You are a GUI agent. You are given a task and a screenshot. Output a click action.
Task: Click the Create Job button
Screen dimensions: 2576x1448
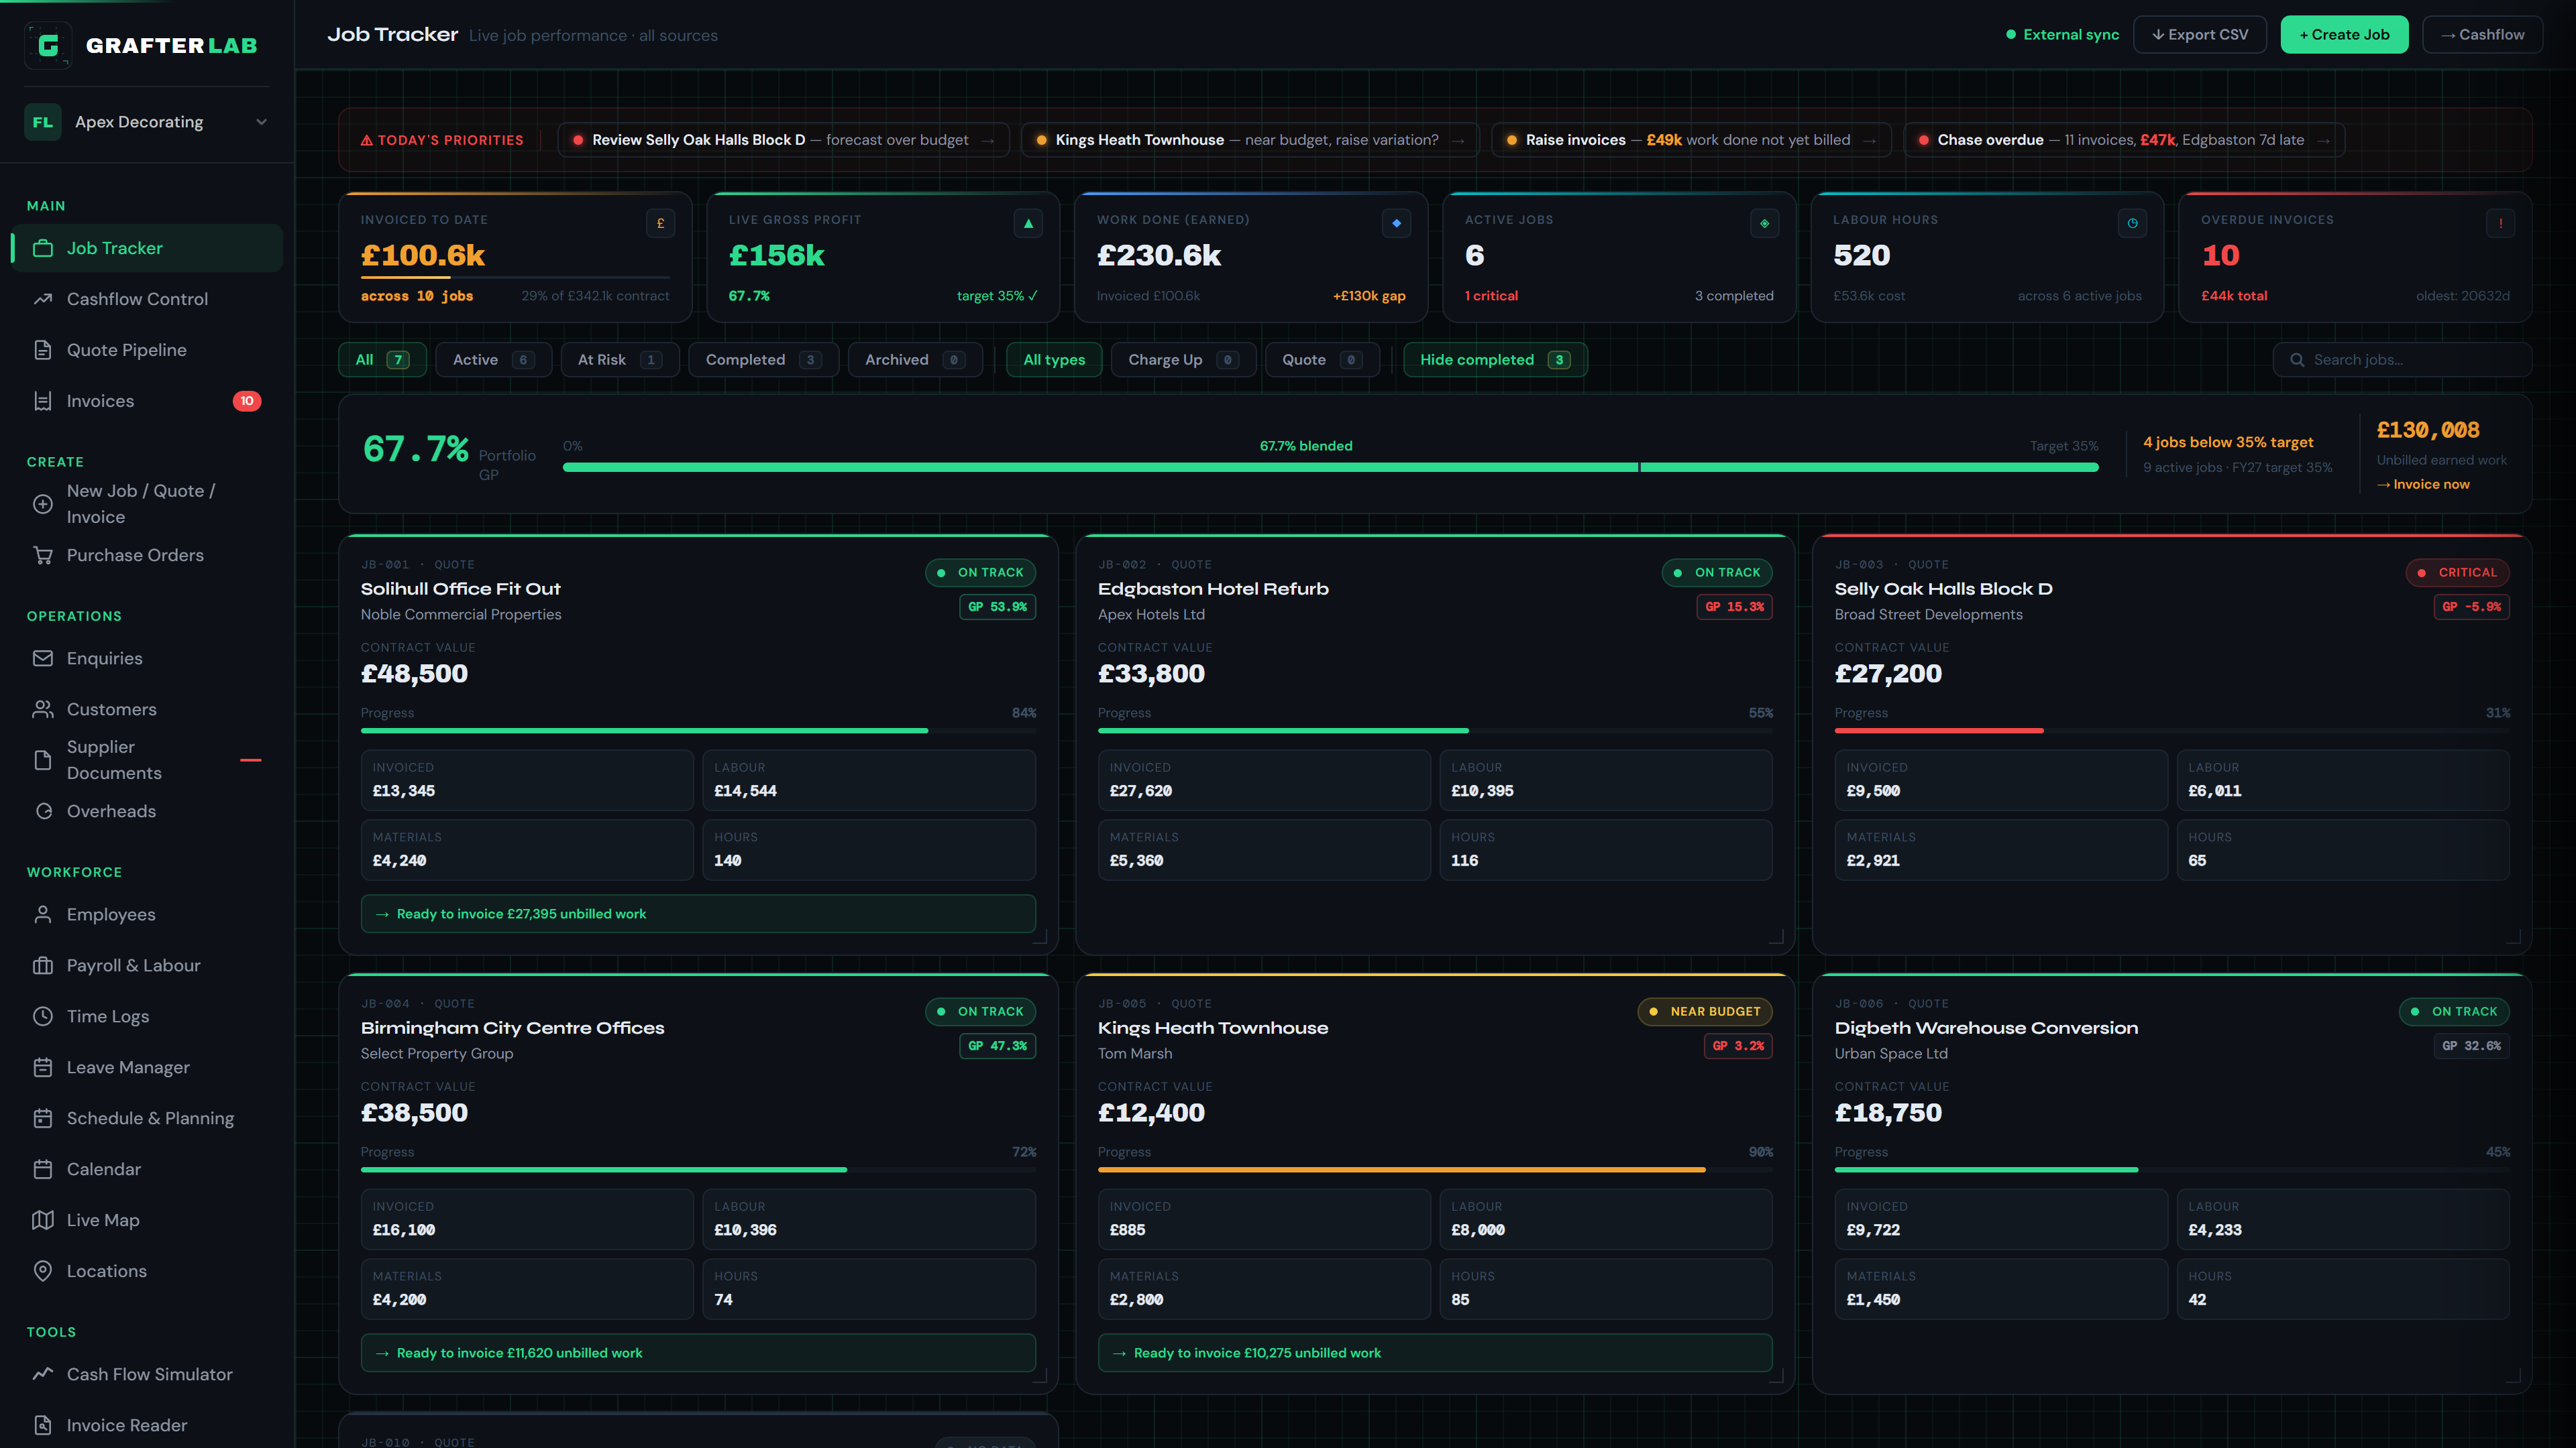point(2344,35)
